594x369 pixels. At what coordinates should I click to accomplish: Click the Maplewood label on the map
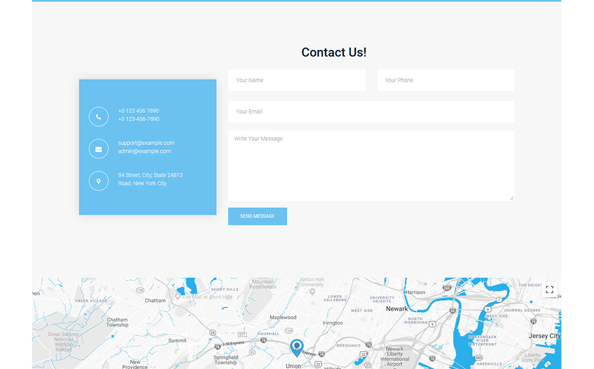coord(283,317)
